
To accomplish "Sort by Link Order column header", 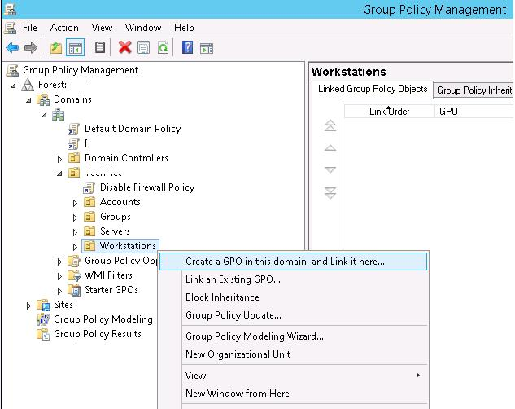I will click(x=389, y=111).
